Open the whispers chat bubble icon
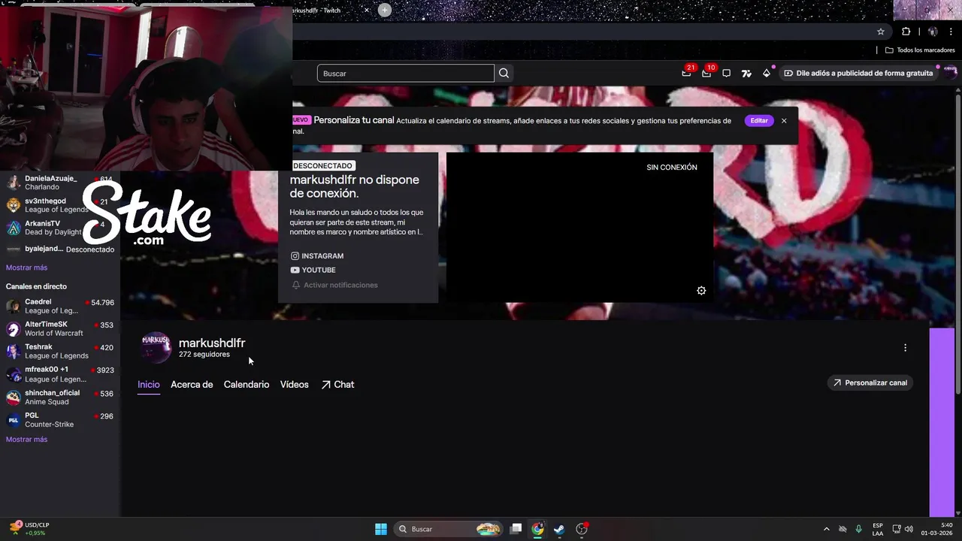 tap(726, 73)
